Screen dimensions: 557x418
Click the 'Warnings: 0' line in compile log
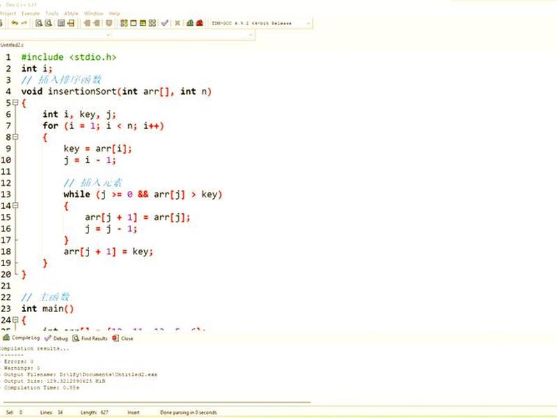click(x=22, y=368)
